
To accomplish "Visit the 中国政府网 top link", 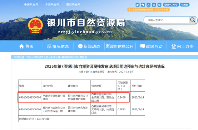I will coord(31,5).
